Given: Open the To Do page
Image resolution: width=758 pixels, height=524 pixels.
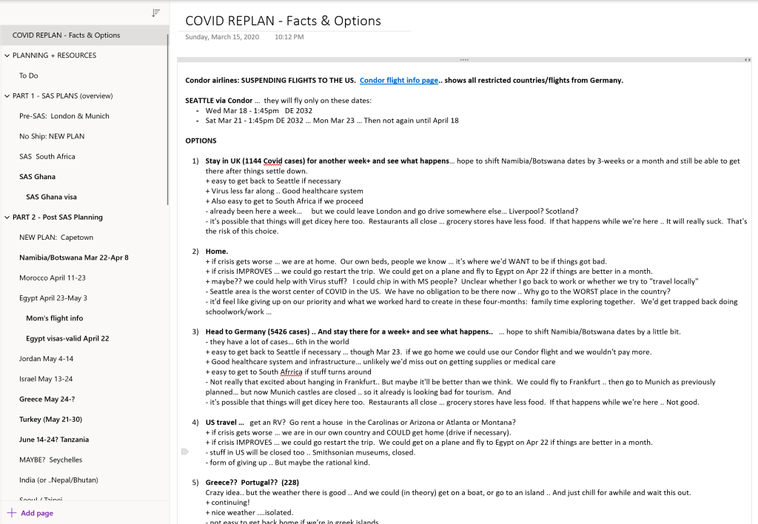Looking at the screenshot, I should (29, 75).
